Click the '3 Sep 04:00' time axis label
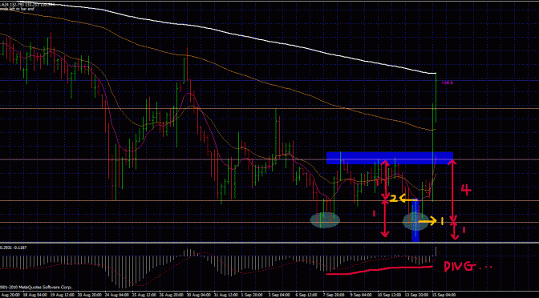Screen dimensions: 539x298 pyautogui.click(x=278, y=295)
